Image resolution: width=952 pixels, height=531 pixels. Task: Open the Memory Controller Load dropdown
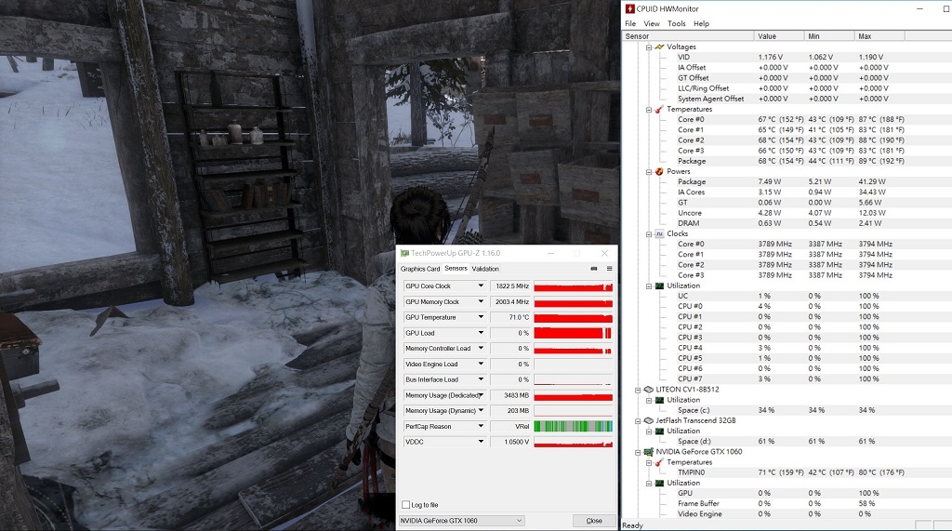coord(481,348)
